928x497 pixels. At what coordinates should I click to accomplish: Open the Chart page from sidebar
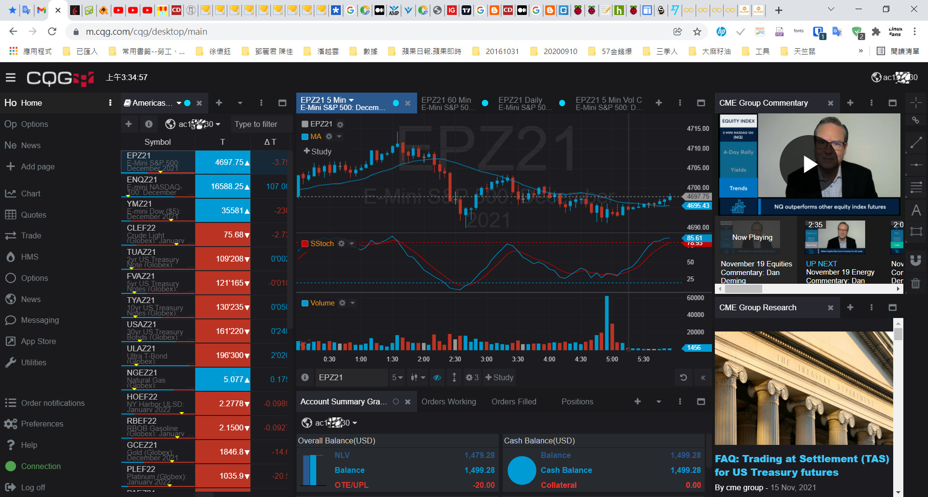[x=22, y=193]
